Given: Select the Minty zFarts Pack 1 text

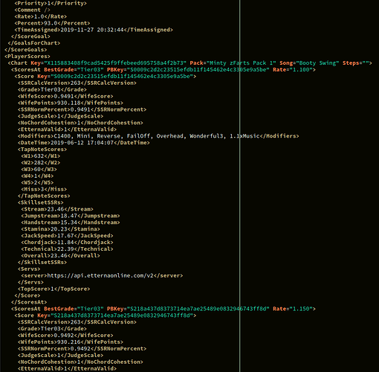Looking at the screenshot, I should (242, 63).
